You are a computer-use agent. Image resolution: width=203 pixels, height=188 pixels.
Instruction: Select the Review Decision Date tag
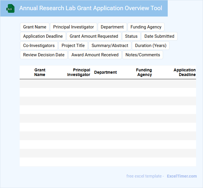(x=44, y=55)
